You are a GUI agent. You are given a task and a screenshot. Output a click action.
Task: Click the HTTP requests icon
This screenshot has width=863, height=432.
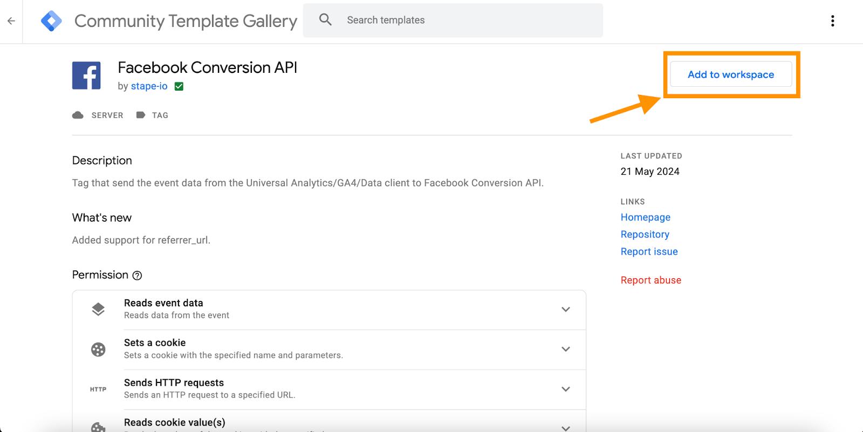[x=98, y=389]
